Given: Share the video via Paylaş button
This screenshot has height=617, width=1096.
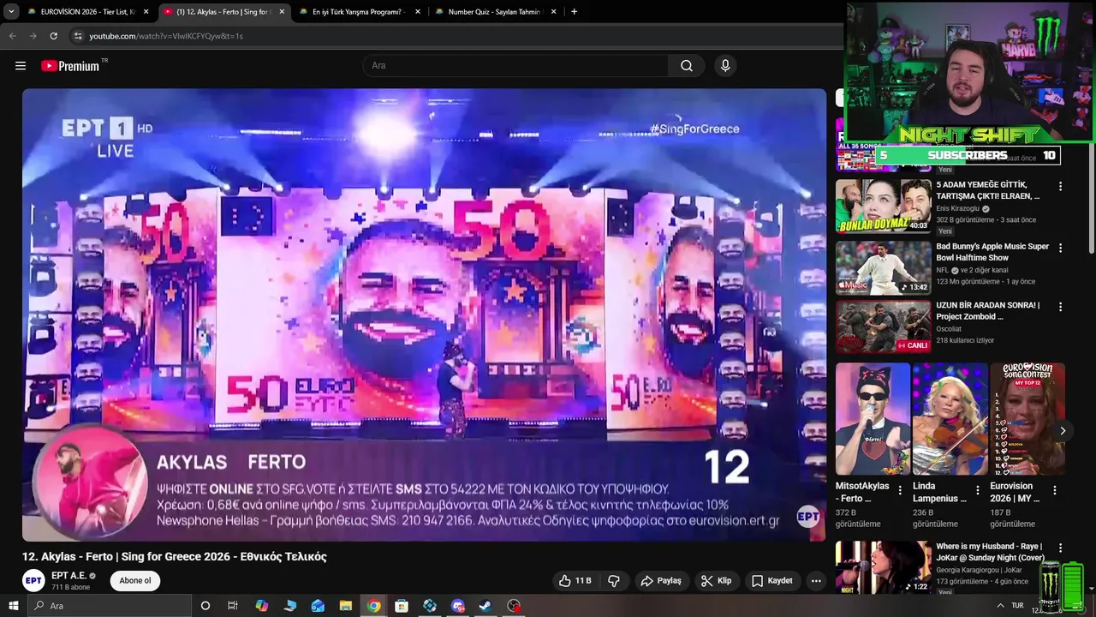Looking at the screenshot, I should [661, 581].
